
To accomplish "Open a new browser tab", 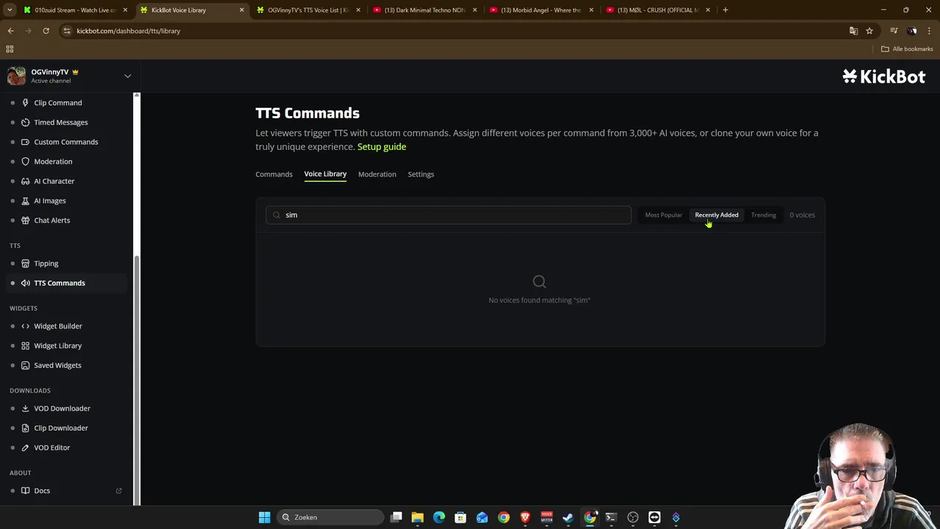I will pos(726,10).
